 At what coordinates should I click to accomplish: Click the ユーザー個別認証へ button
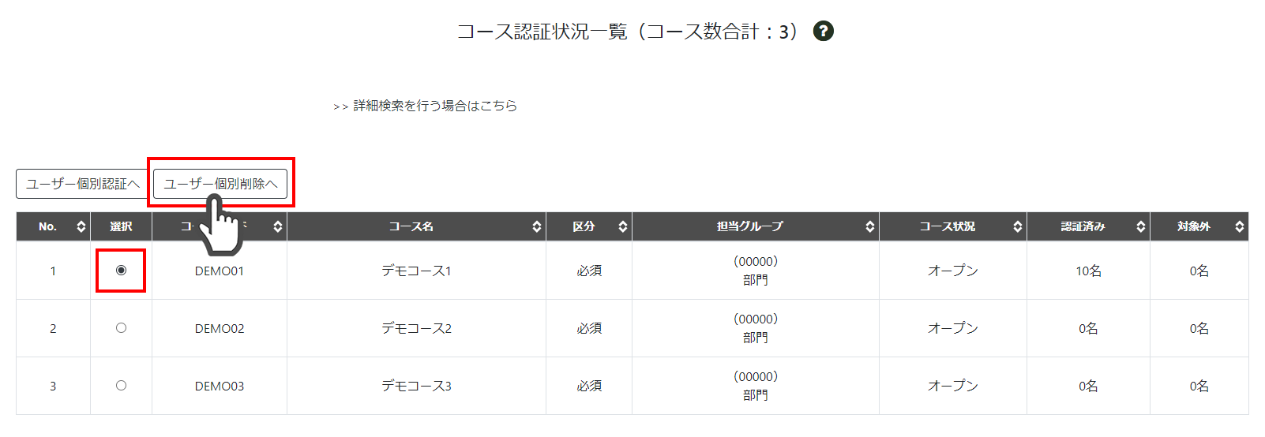[82, 184]
